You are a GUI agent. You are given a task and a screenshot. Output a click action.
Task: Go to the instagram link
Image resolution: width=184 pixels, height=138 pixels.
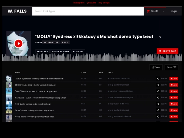point(78,3)
